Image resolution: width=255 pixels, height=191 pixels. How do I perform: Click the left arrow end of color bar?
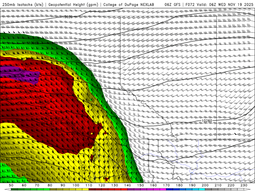coord(8,189)
